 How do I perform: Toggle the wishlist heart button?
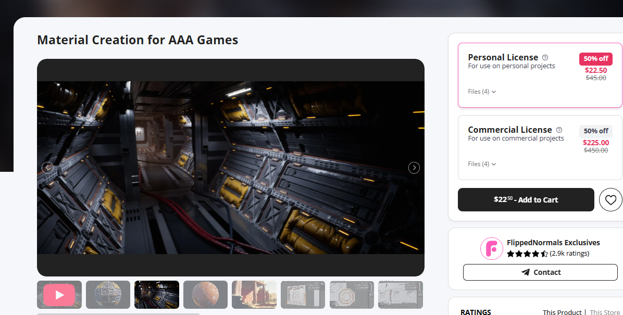click(610, 199)
